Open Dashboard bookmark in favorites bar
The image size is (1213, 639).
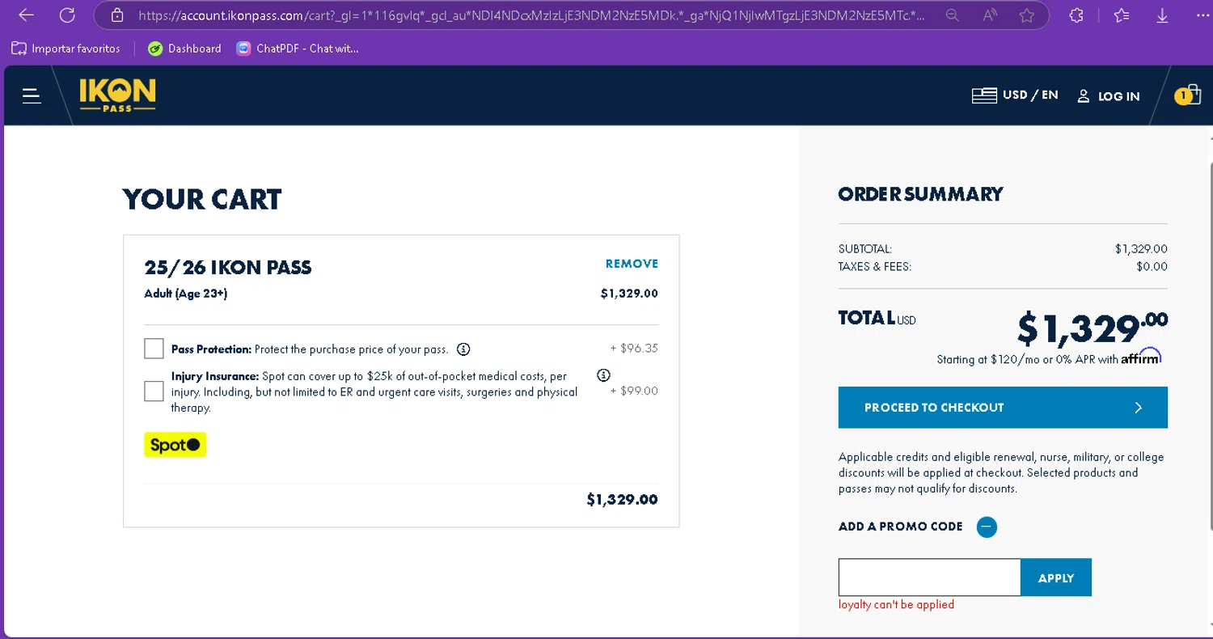coord(184,49)
